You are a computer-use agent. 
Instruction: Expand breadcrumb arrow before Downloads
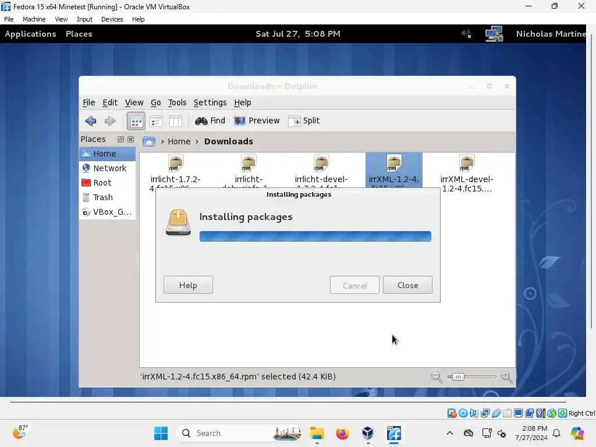coord(197,141)
